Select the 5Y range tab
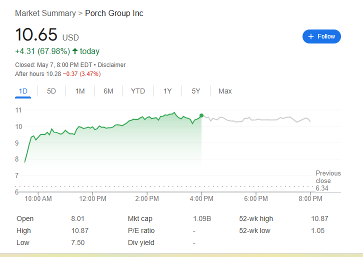 [196, 91]
